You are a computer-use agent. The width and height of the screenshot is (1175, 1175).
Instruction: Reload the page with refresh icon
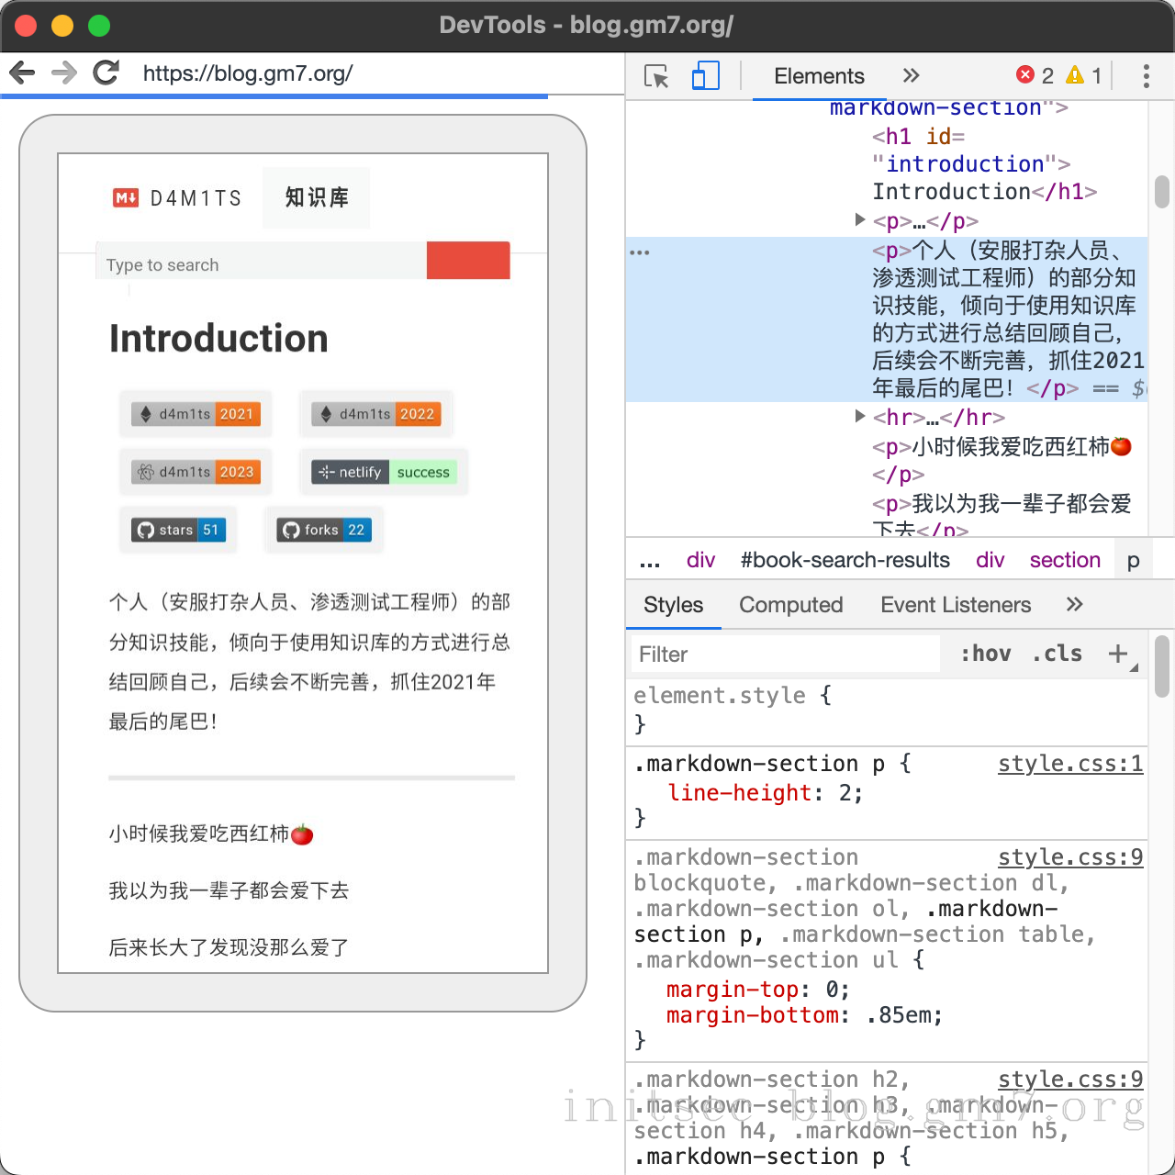[x=106, y=73]
